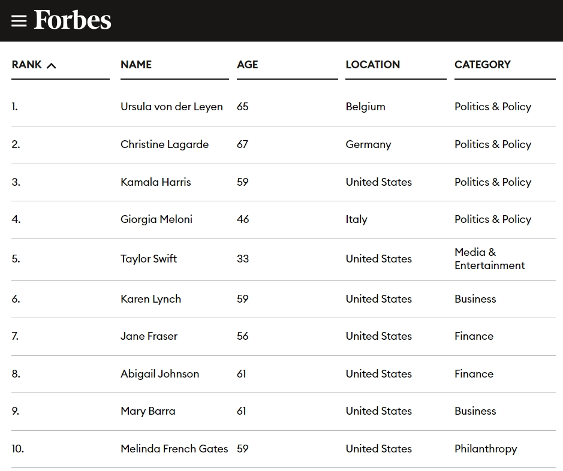Open the hamburger menu icon
Image resolution: width=563 pixels, height=471 pixels.
pos(19,21)
